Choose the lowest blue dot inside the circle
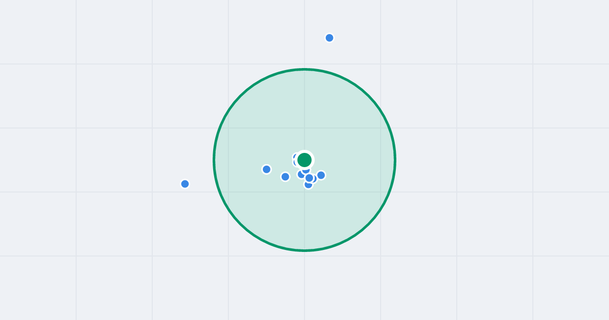609x320 pixels. coord(308,184)
